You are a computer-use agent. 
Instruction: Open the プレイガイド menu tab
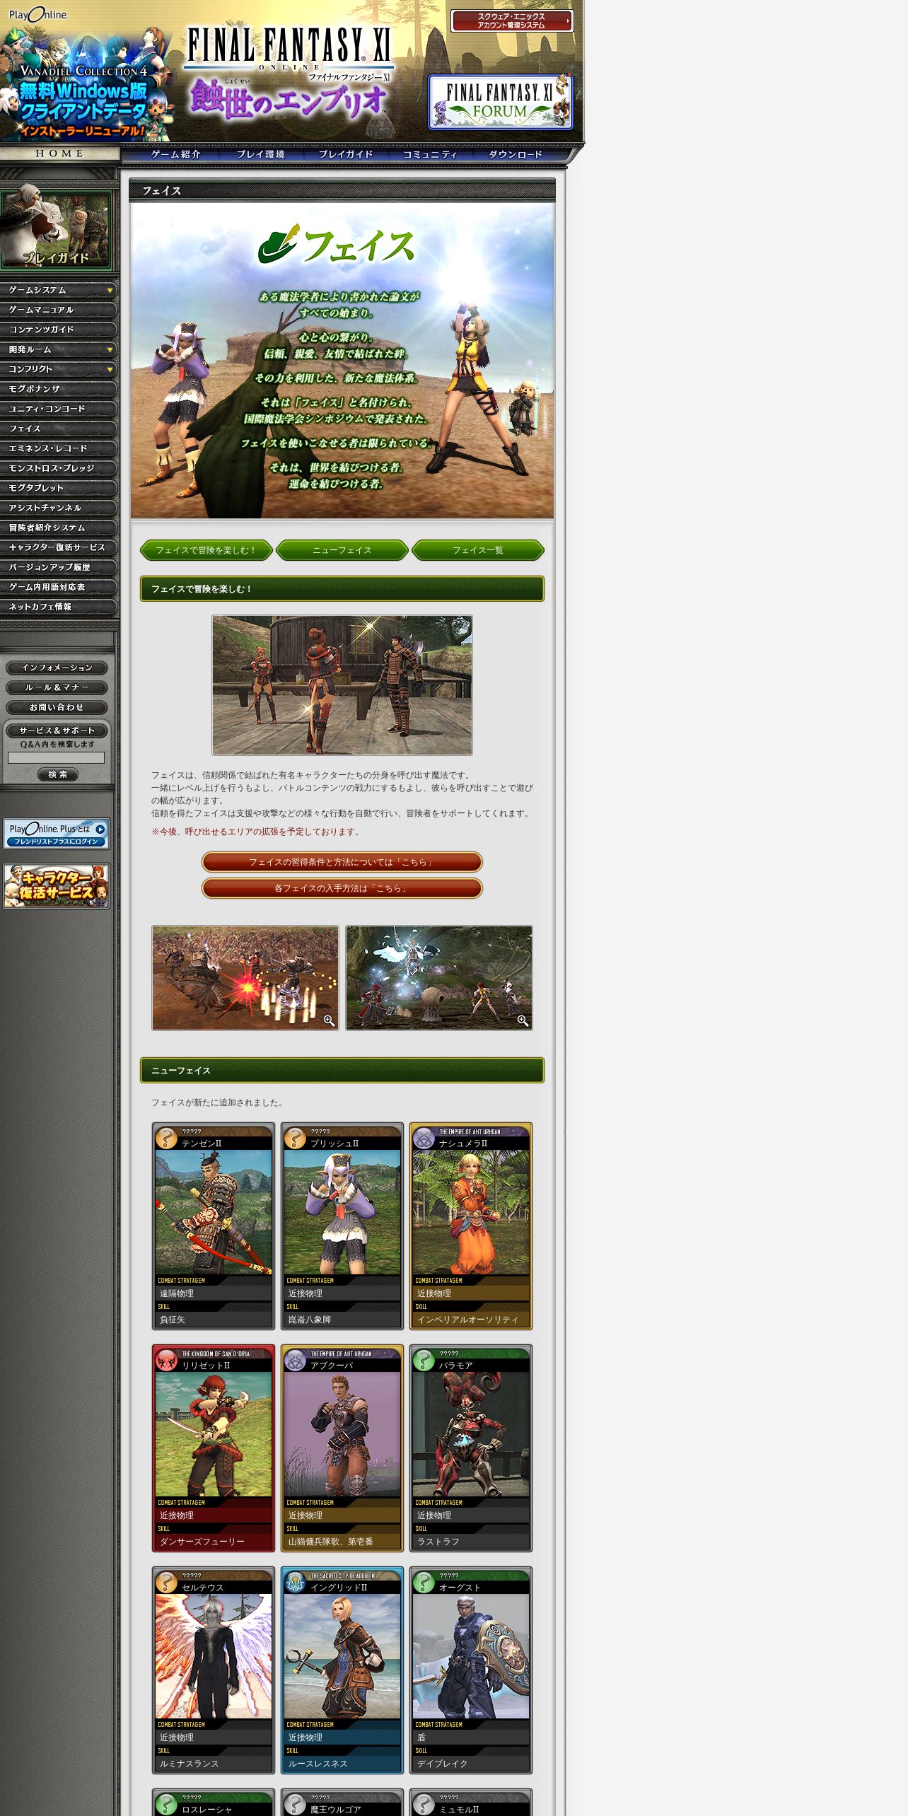point(346,154)
